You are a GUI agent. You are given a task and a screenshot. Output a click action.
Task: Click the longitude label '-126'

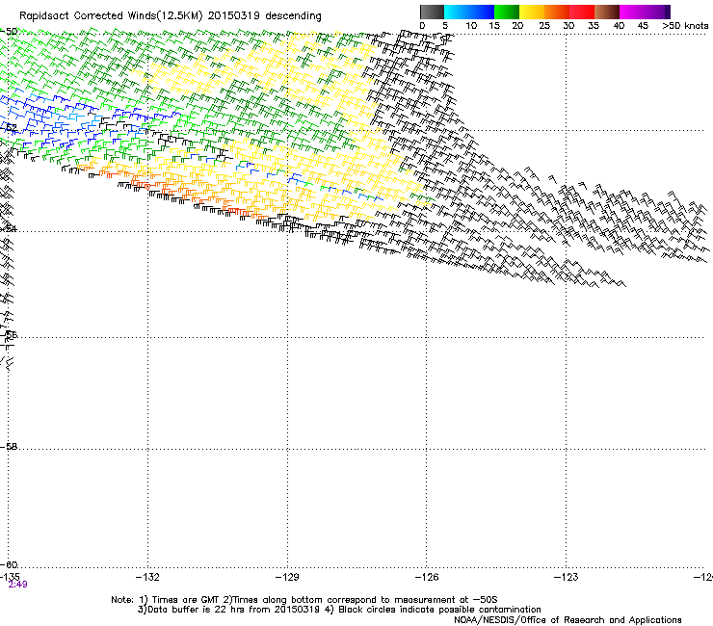click(427, 577)
